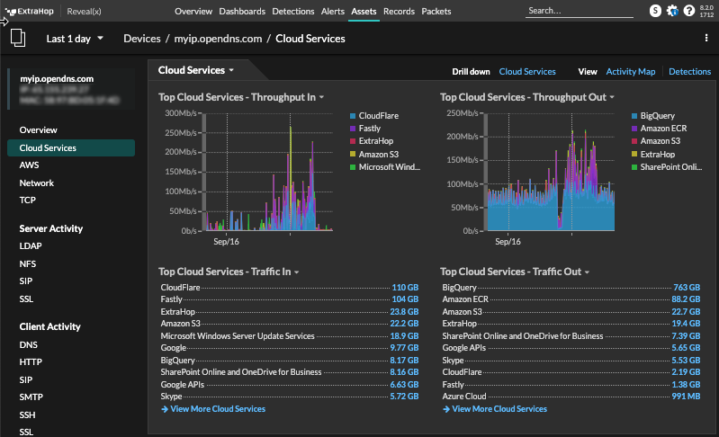
Task: Click the ExtraHop logo
Action: coord(30,11)
